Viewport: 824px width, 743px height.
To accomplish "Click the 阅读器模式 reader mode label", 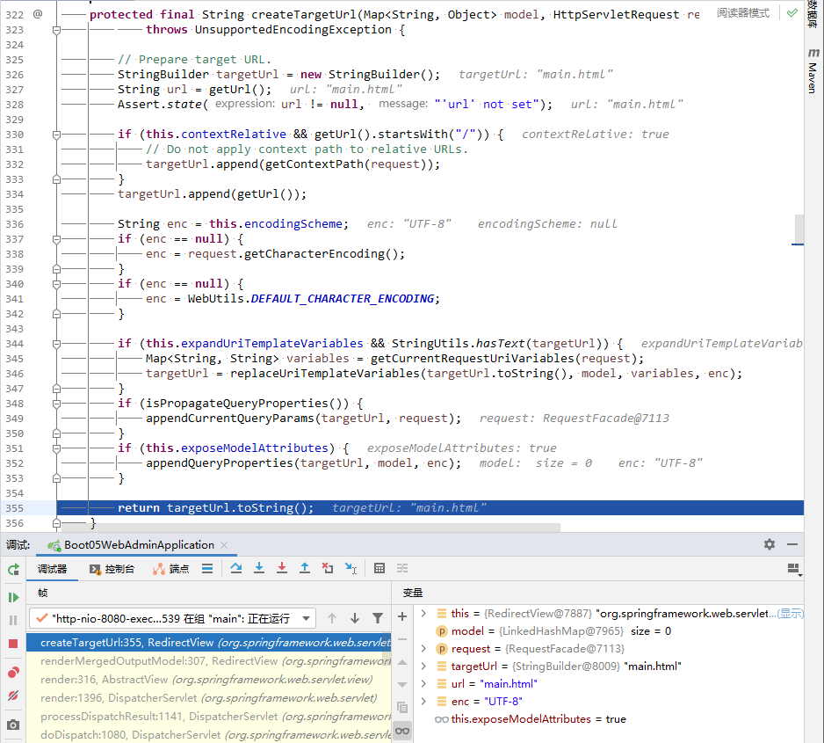I will click(x=743, y=13).
